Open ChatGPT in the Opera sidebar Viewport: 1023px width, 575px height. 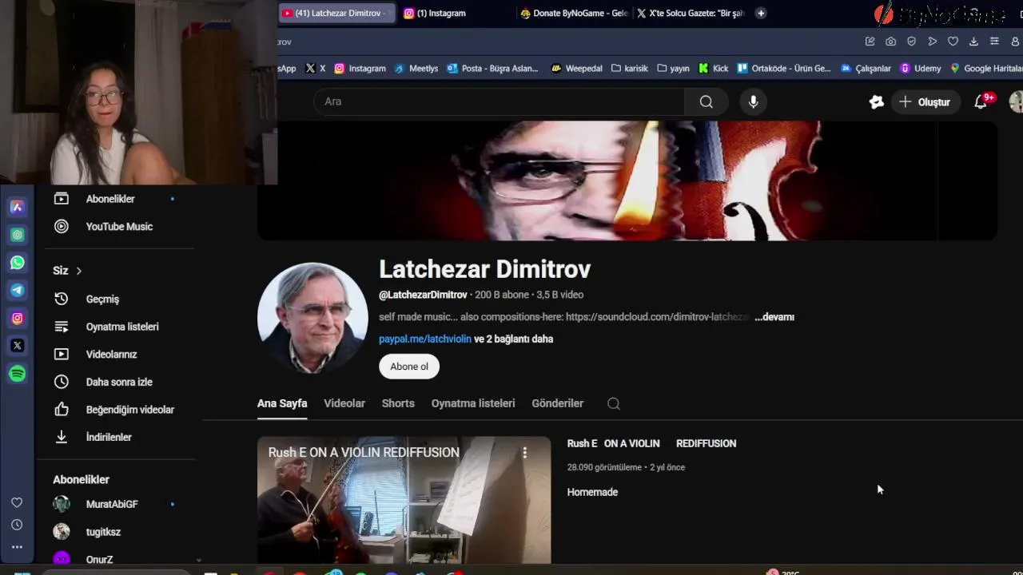click(17, 235)
